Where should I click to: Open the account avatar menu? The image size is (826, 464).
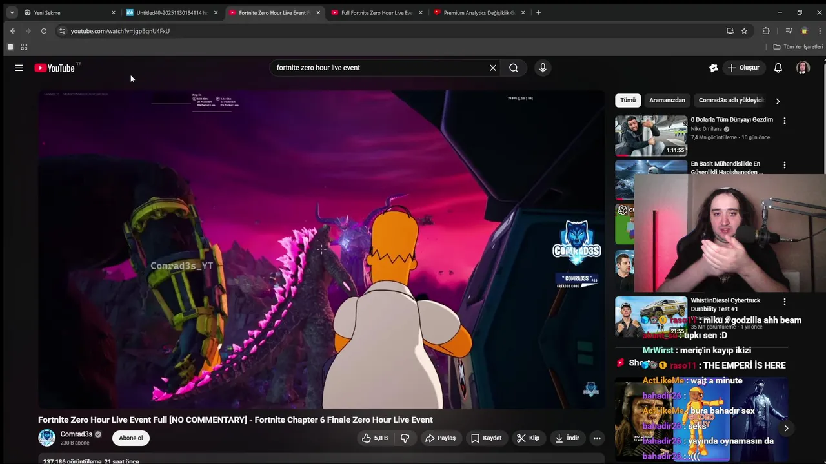(803, 68)
